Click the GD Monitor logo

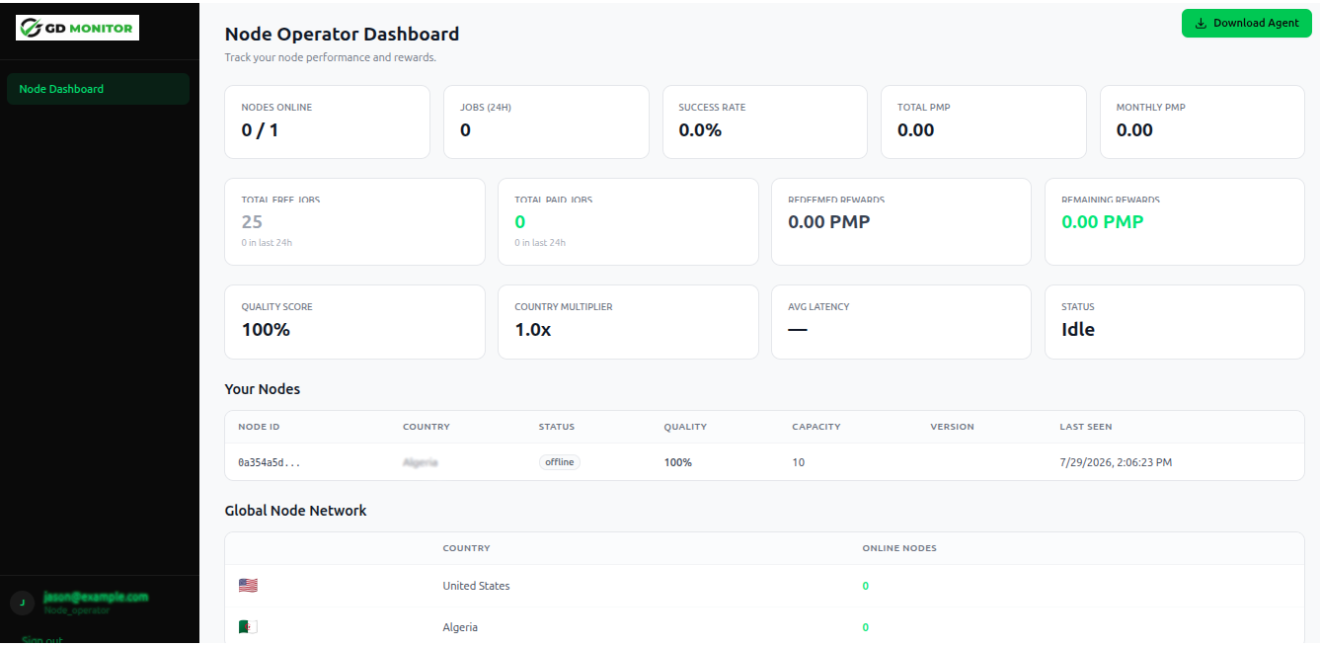pyautogui.click(x=77, y=28)
